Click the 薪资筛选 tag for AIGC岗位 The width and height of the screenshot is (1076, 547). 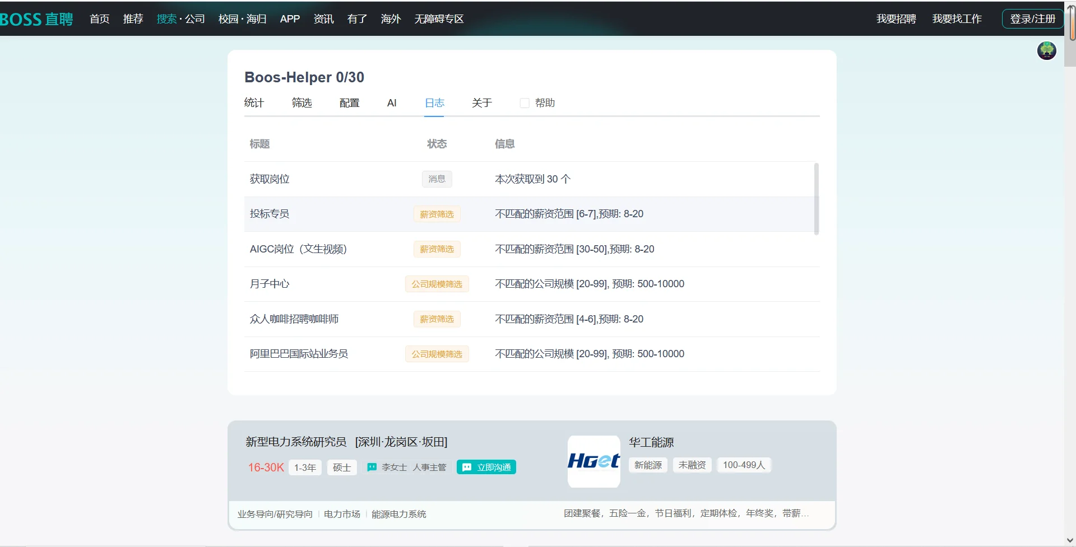tap(437, 249)
